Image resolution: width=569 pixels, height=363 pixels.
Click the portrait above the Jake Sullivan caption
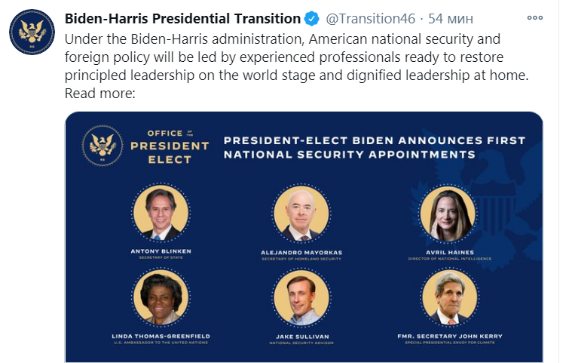304,297
